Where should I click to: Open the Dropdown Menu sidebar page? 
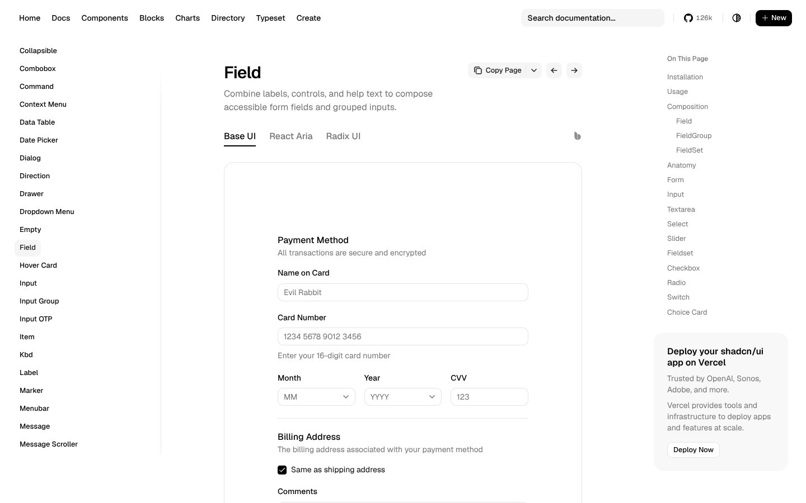[47, 212]
